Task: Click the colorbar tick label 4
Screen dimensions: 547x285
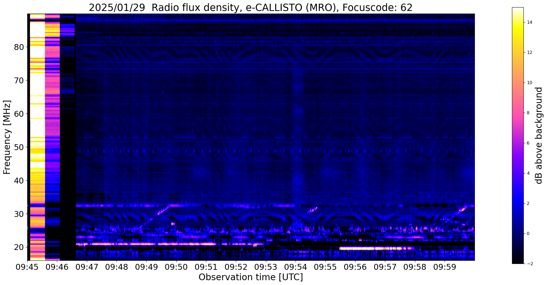Action: (528, 173)
